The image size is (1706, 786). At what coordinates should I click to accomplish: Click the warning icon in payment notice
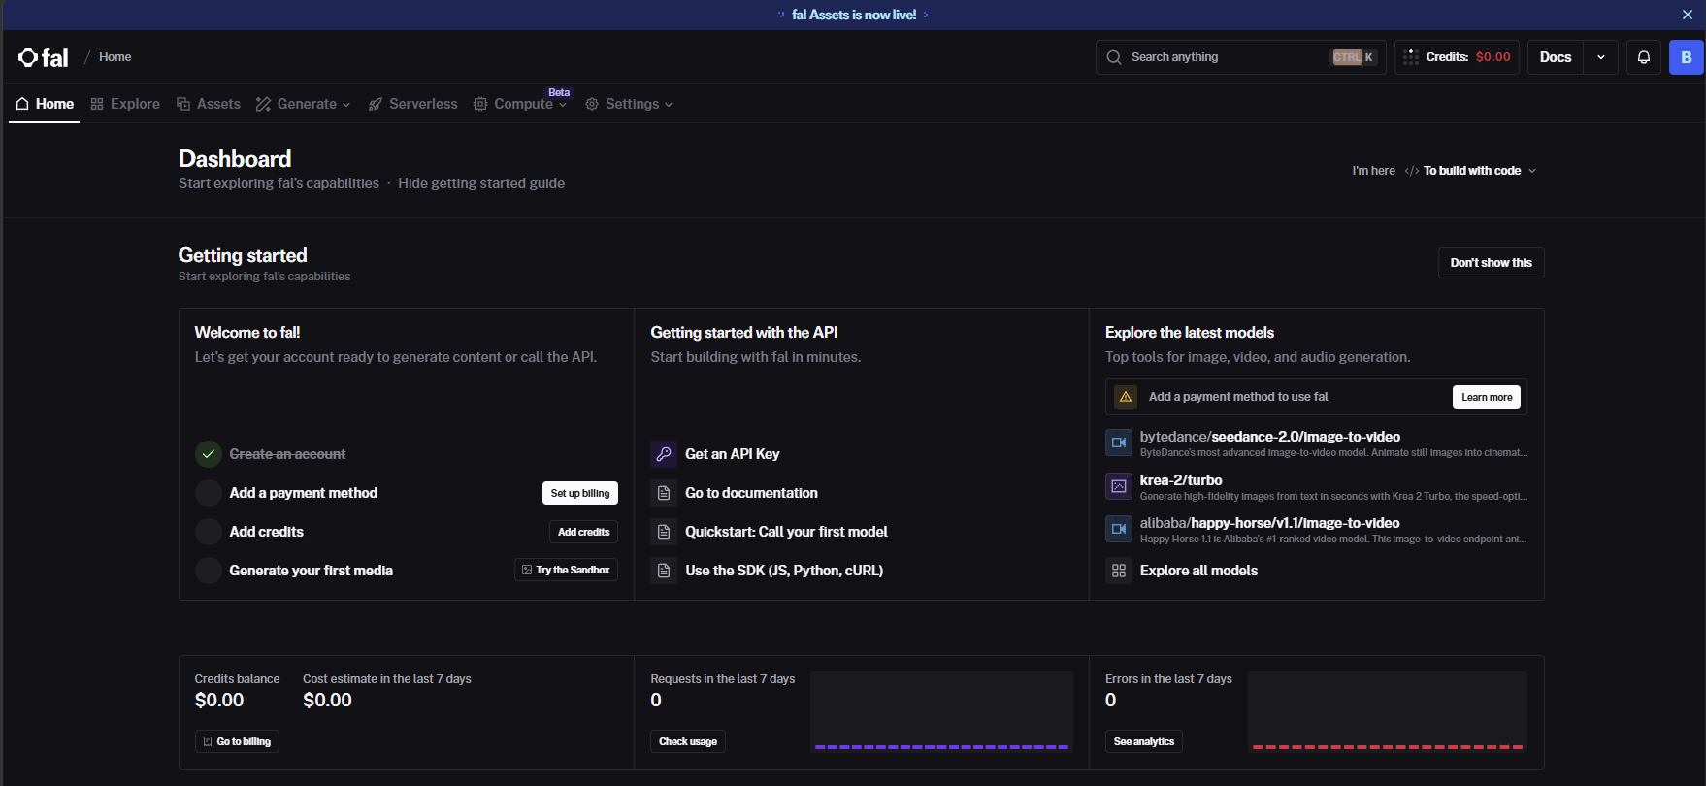(x=1126, y=397)
